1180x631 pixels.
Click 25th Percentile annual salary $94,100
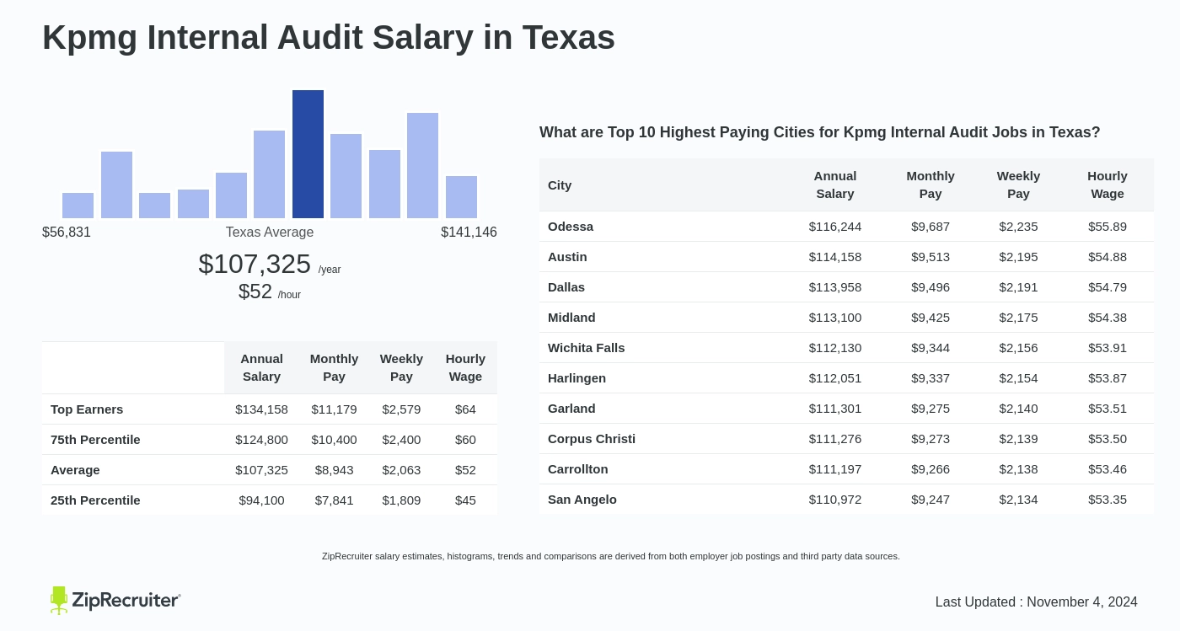click(x=261, y=500)
